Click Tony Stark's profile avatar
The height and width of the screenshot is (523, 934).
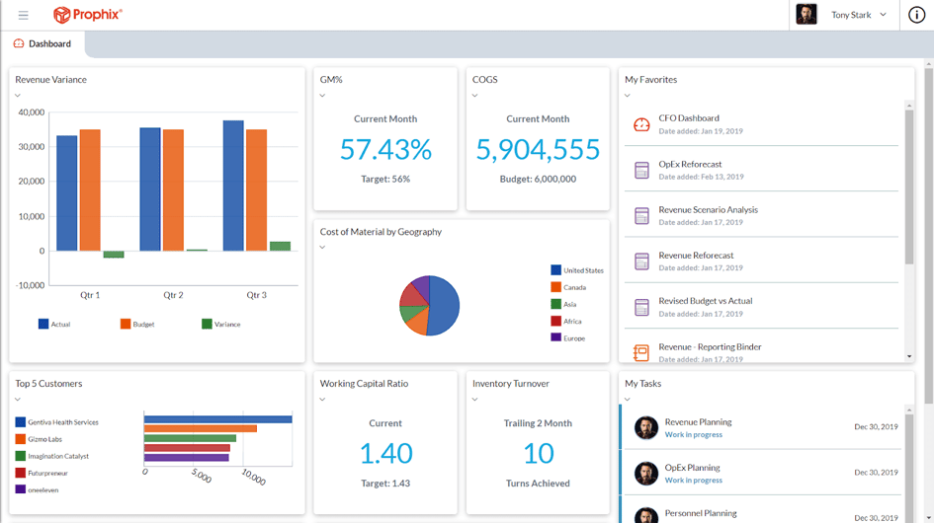(807, 15)
